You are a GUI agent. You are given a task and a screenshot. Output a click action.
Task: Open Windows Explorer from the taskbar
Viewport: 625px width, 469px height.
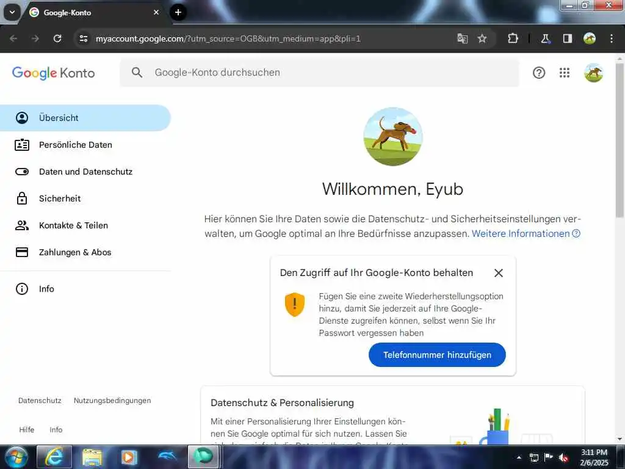point(92,457)
